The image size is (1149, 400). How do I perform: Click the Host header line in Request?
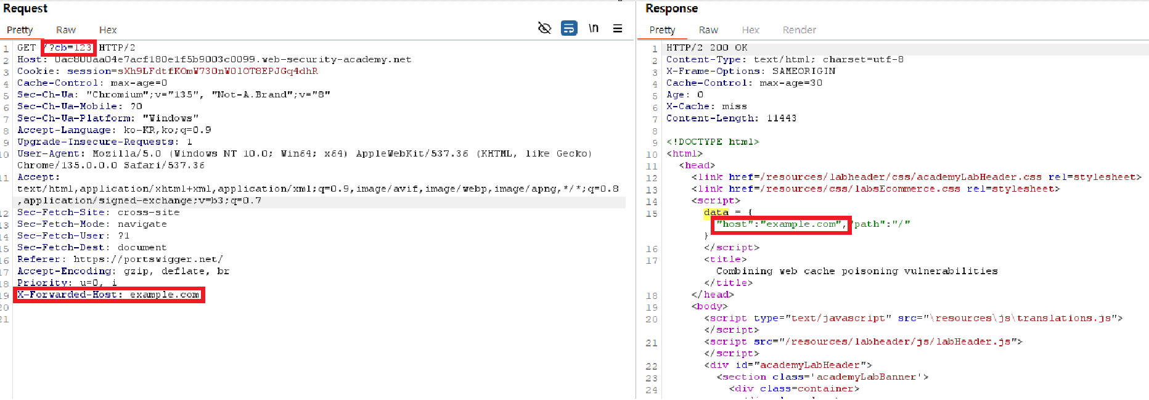[215, 59]
